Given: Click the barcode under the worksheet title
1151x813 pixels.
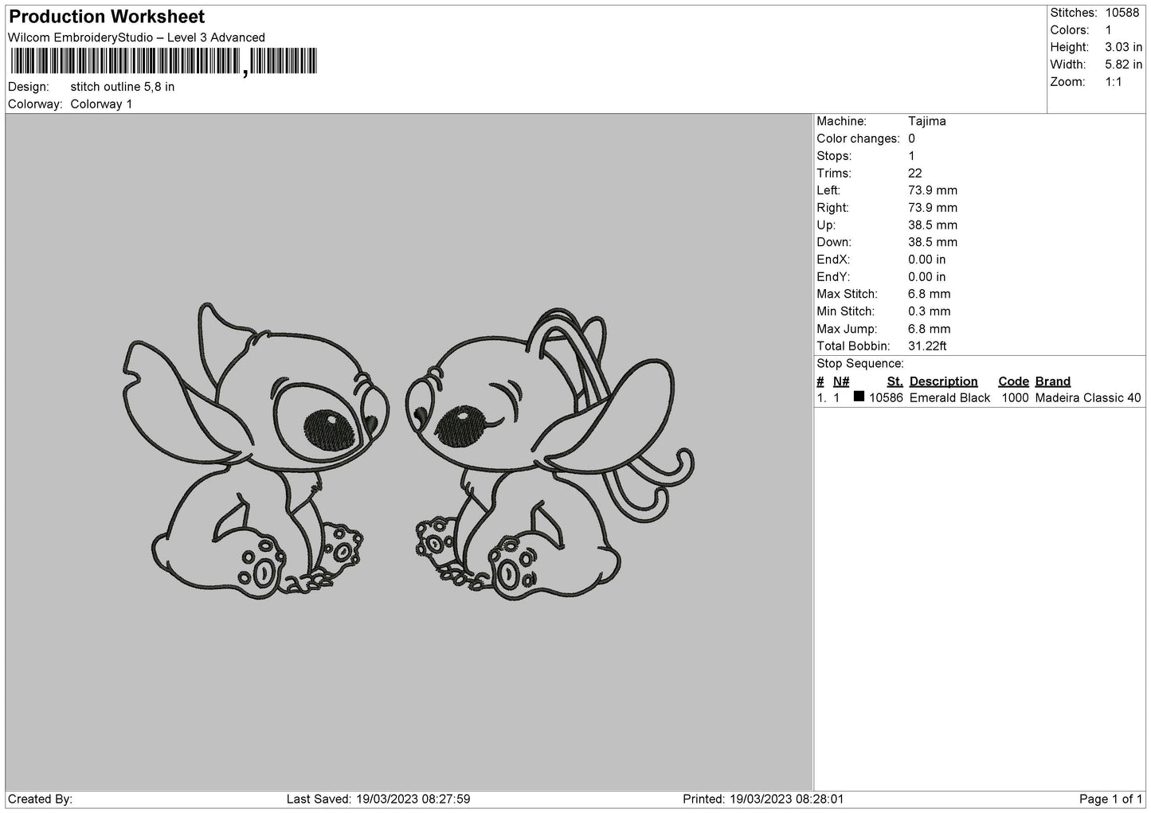Looking at the screenshot, I should [163, 61].
